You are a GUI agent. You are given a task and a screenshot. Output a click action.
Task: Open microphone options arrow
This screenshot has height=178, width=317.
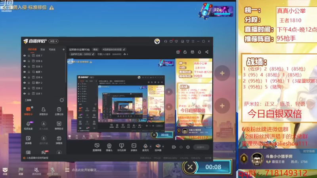151,146
